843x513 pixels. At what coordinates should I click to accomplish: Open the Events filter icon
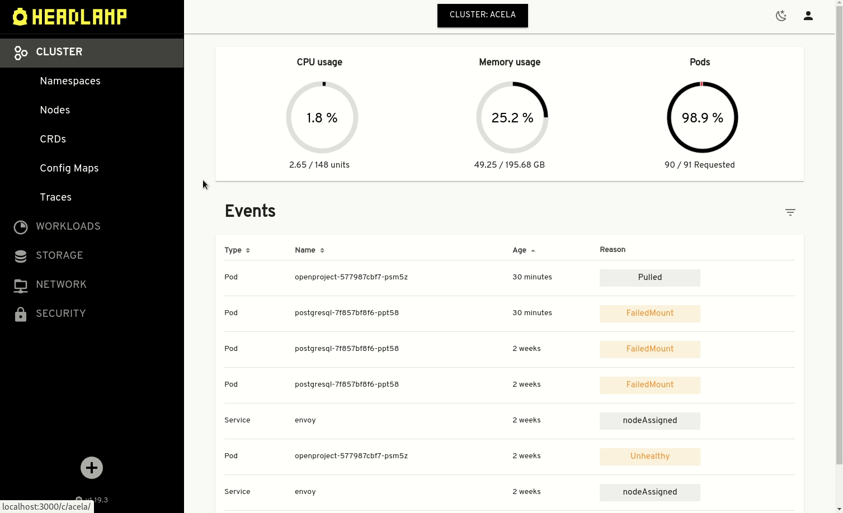coord(790,212)
